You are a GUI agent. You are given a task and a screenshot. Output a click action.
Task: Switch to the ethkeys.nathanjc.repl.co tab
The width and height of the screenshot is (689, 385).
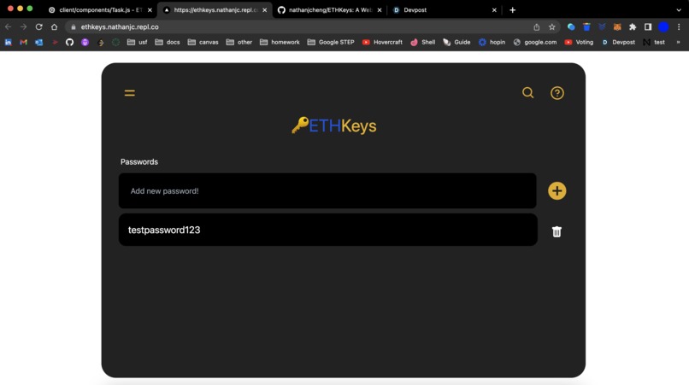(215, 9)
